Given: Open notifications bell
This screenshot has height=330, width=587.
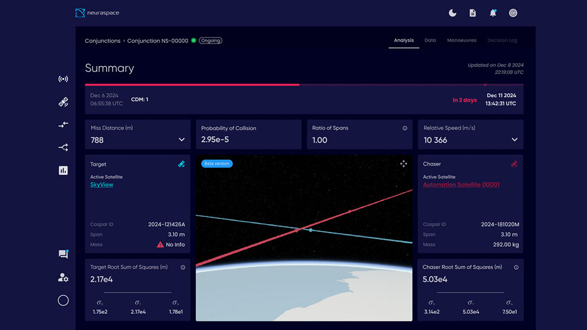Looking at the screenshot, I should coord(493,13).
